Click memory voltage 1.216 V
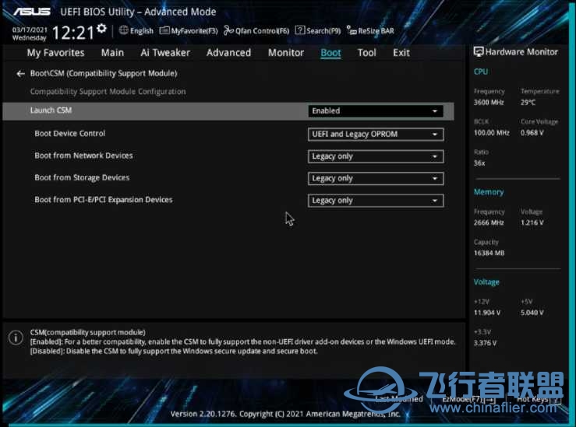The height and width of the screenshot is (427, 576). pyautogui.click(x=532, y=222)
